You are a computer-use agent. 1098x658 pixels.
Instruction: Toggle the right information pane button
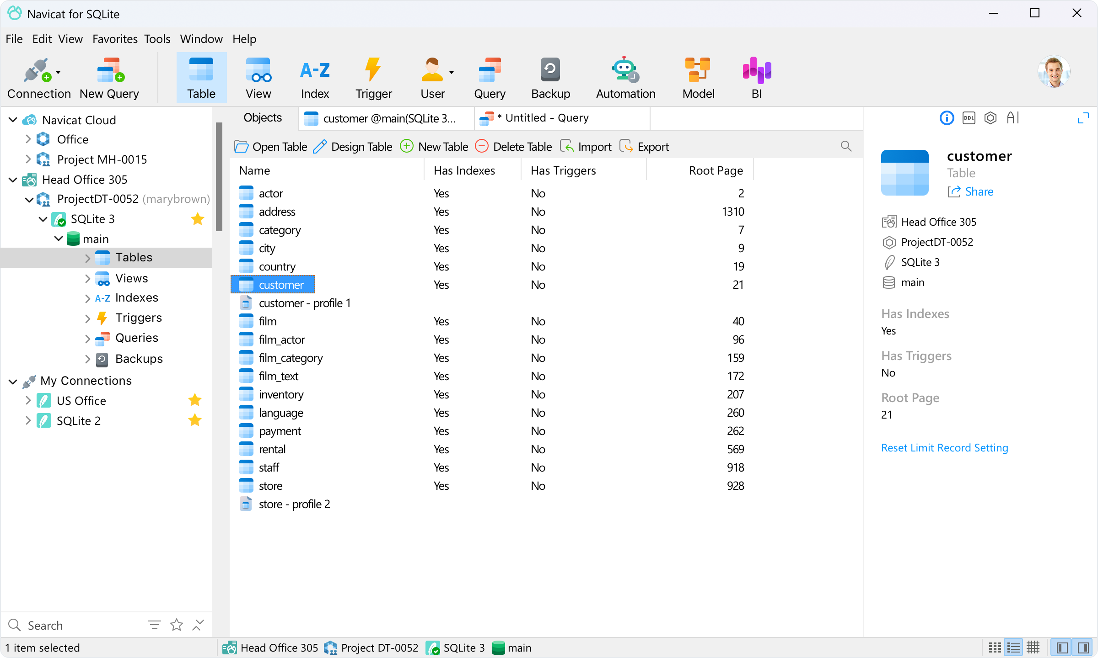1083,647
